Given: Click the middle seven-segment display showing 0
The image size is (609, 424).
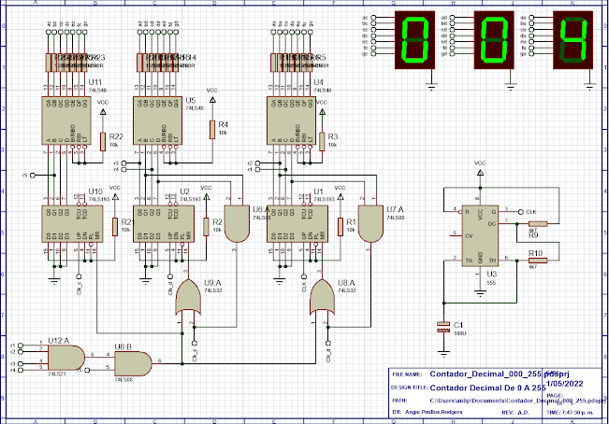Looking at the screenshot, I should coord(494,40).
